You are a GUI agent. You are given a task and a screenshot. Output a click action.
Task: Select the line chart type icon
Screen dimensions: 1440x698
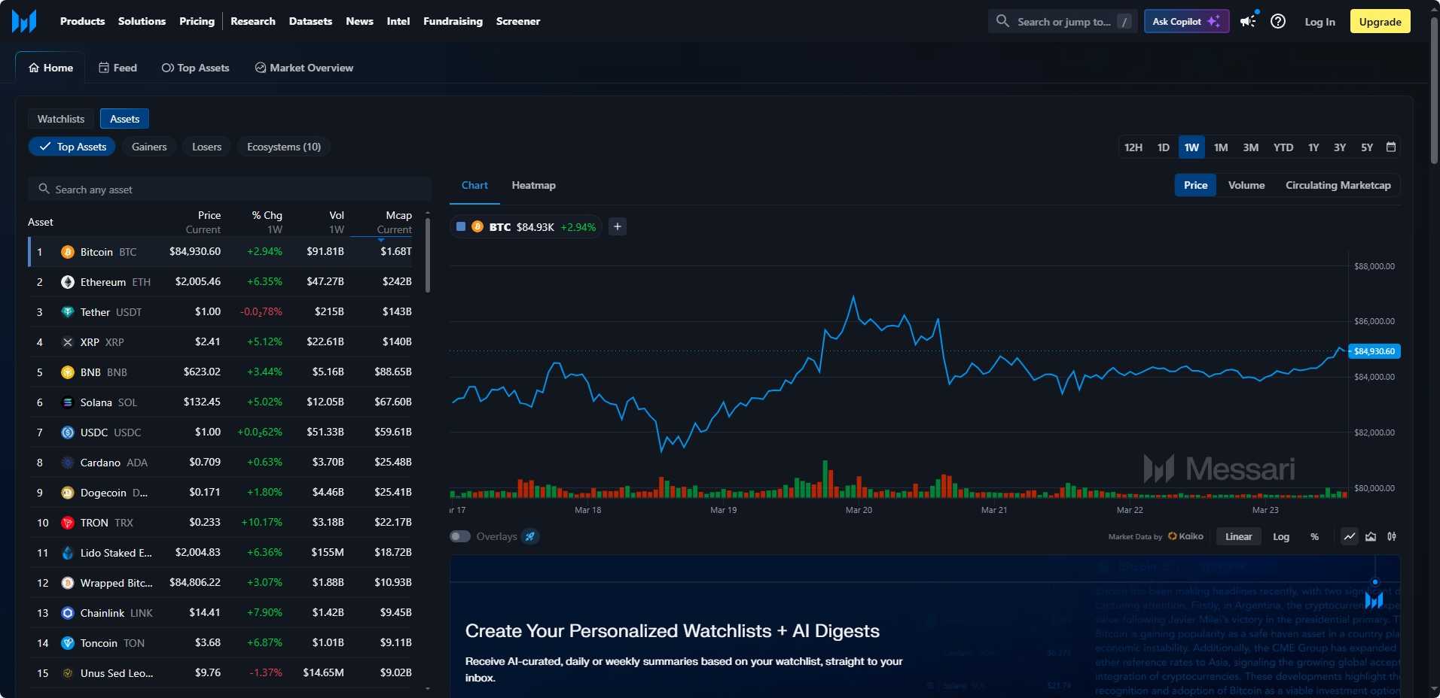click(1350, 536)
